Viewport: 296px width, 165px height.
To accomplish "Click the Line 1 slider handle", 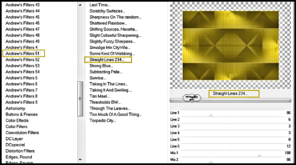I will [211, 115].
